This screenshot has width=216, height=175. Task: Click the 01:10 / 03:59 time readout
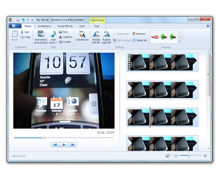click(x=105, y=133)
